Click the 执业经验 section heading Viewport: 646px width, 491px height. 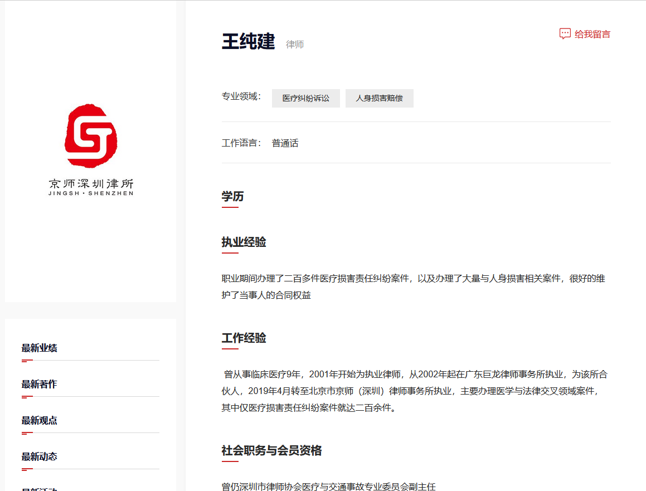click(x=244, y=242)
